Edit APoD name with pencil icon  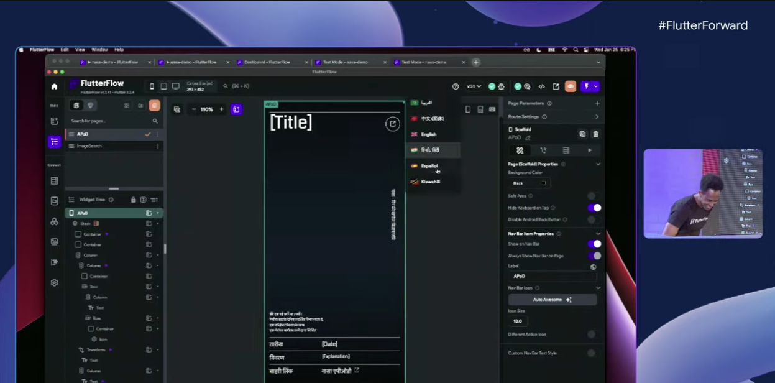point(528,137)
